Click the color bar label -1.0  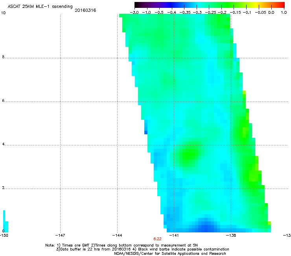(x=146, y=13)
